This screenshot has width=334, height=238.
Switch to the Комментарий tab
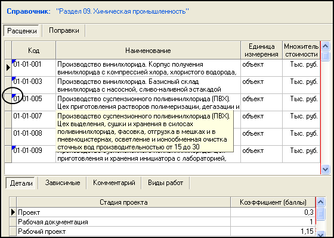114,183
